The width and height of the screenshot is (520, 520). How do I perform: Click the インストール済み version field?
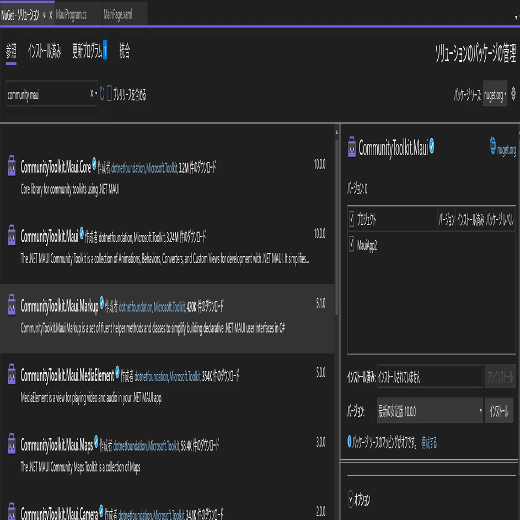430,376
